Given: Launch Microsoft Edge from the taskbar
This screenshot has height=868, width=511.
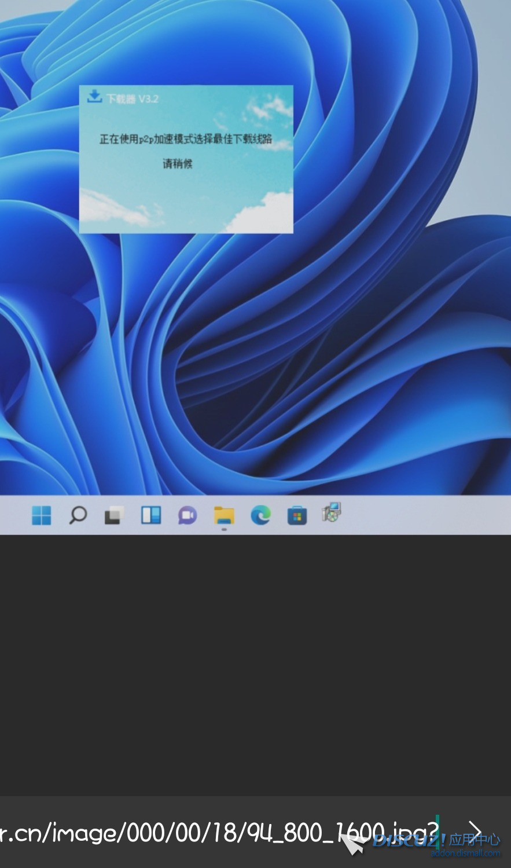Looking at the screenshot, I should 260,515.
